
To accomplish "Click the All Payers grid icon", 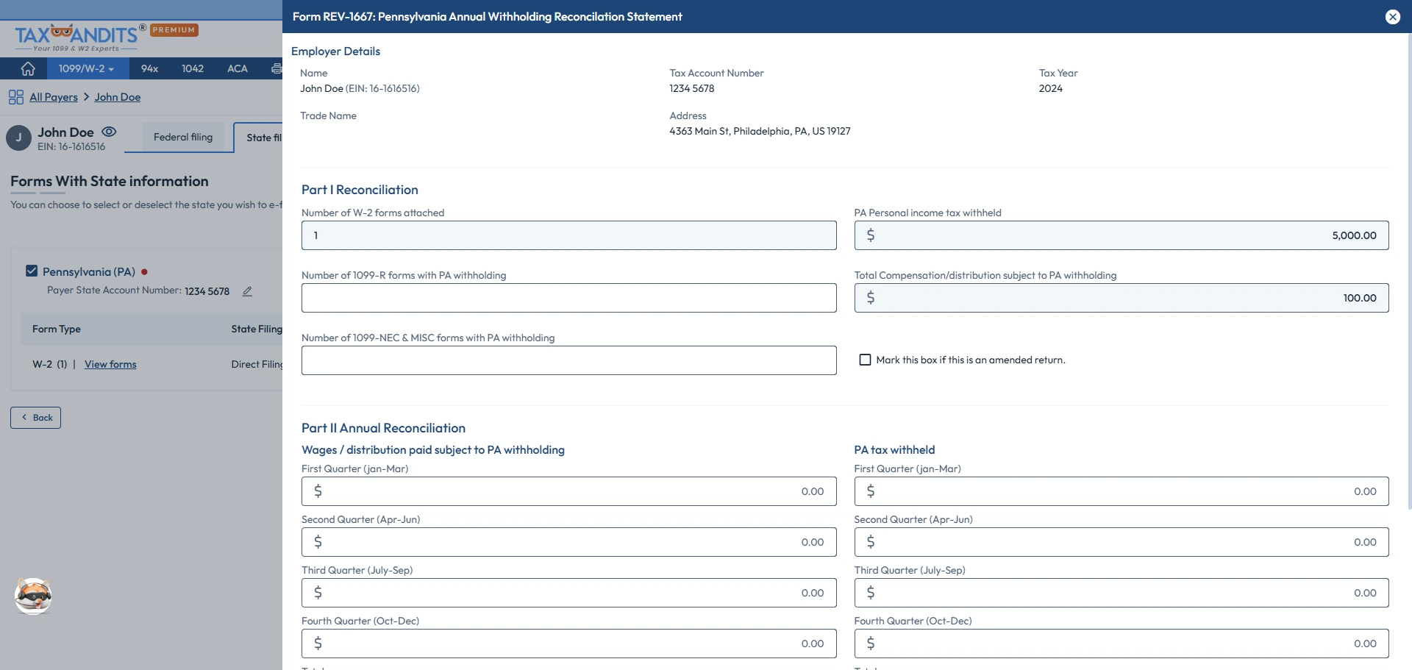I will 16,97.
